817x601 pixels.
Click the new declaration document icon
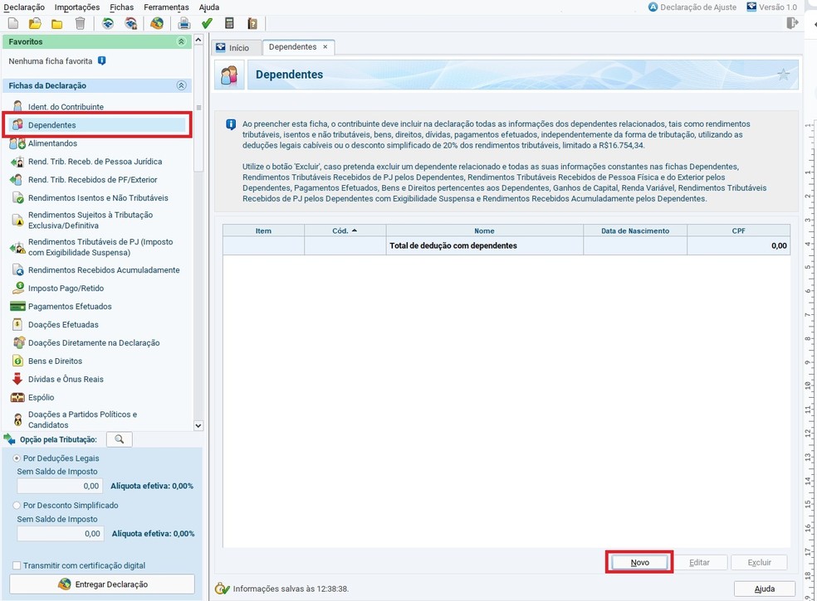(13, 23)
